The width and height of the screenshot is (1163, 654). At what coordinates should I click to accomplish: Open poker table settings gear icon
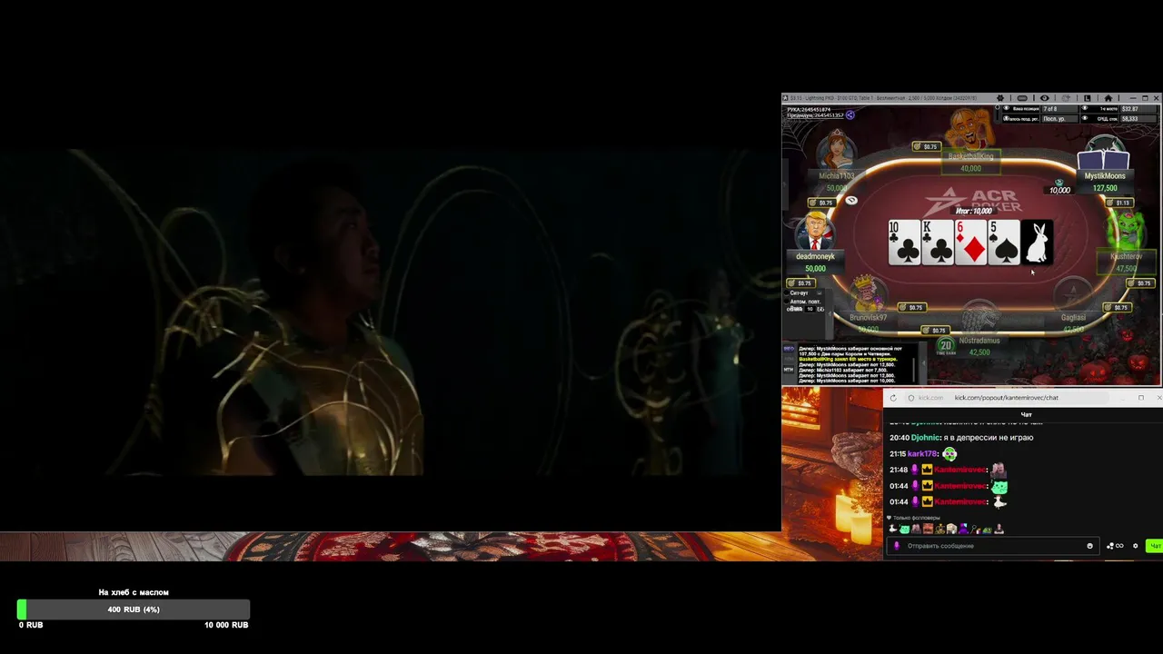(x=1000, y=98)
